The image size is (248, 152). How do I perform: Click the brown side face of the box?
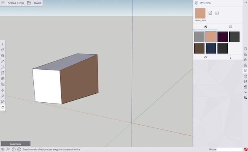79,80
